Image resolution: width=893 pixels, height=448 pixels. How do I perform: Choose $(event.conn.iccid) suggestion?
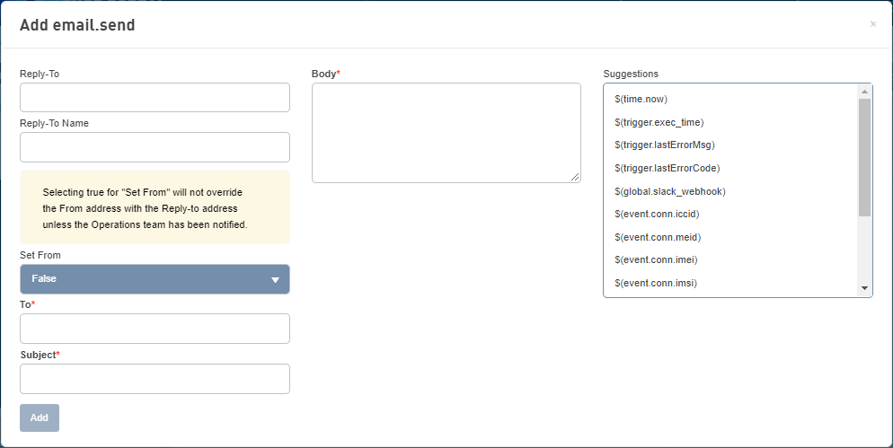[659, 215]
